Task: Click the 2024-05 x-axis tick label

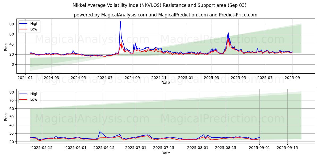Action: pyautogui.click(x=78, y=78)
